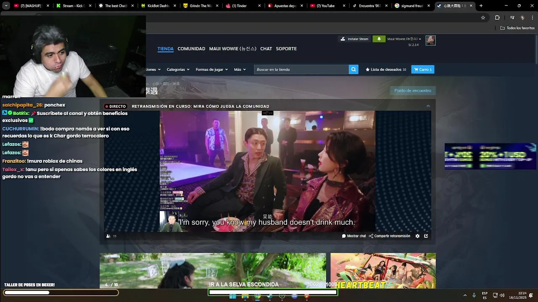Viewport: 538px width, 302px height.
Task: Open the Todos los favoritos folder
Action: [x=517, y=28]
